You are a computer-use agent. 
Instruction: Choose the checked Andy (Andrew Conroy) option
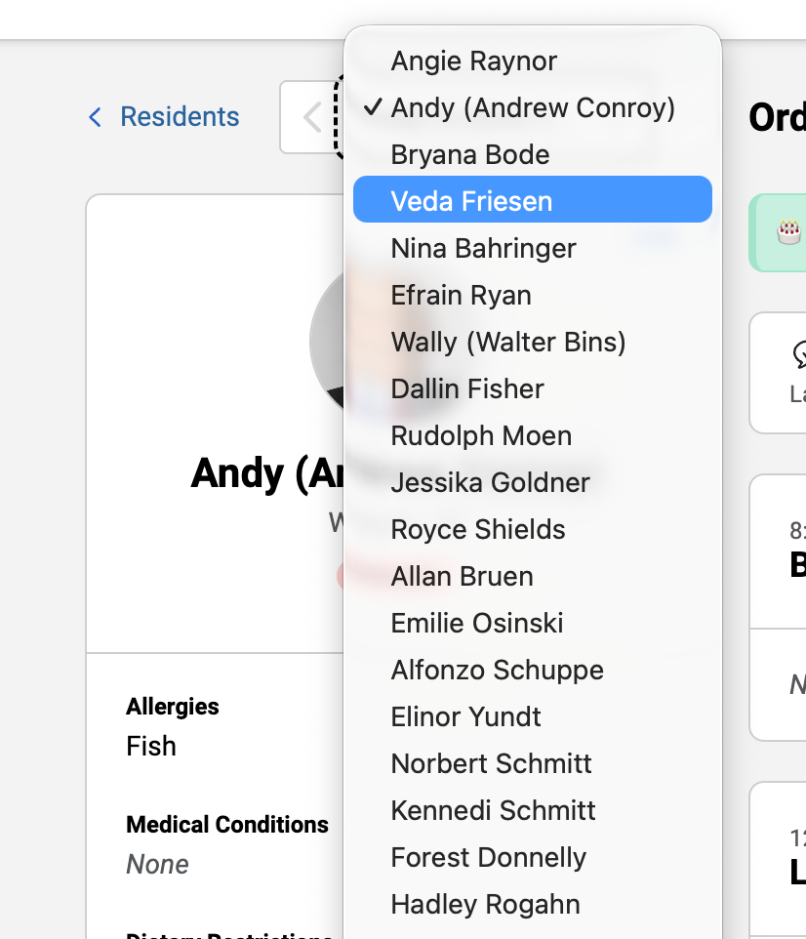tap(532, 107)
